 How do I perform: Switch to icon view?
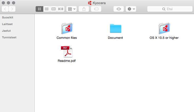click(x=39, y=9)
